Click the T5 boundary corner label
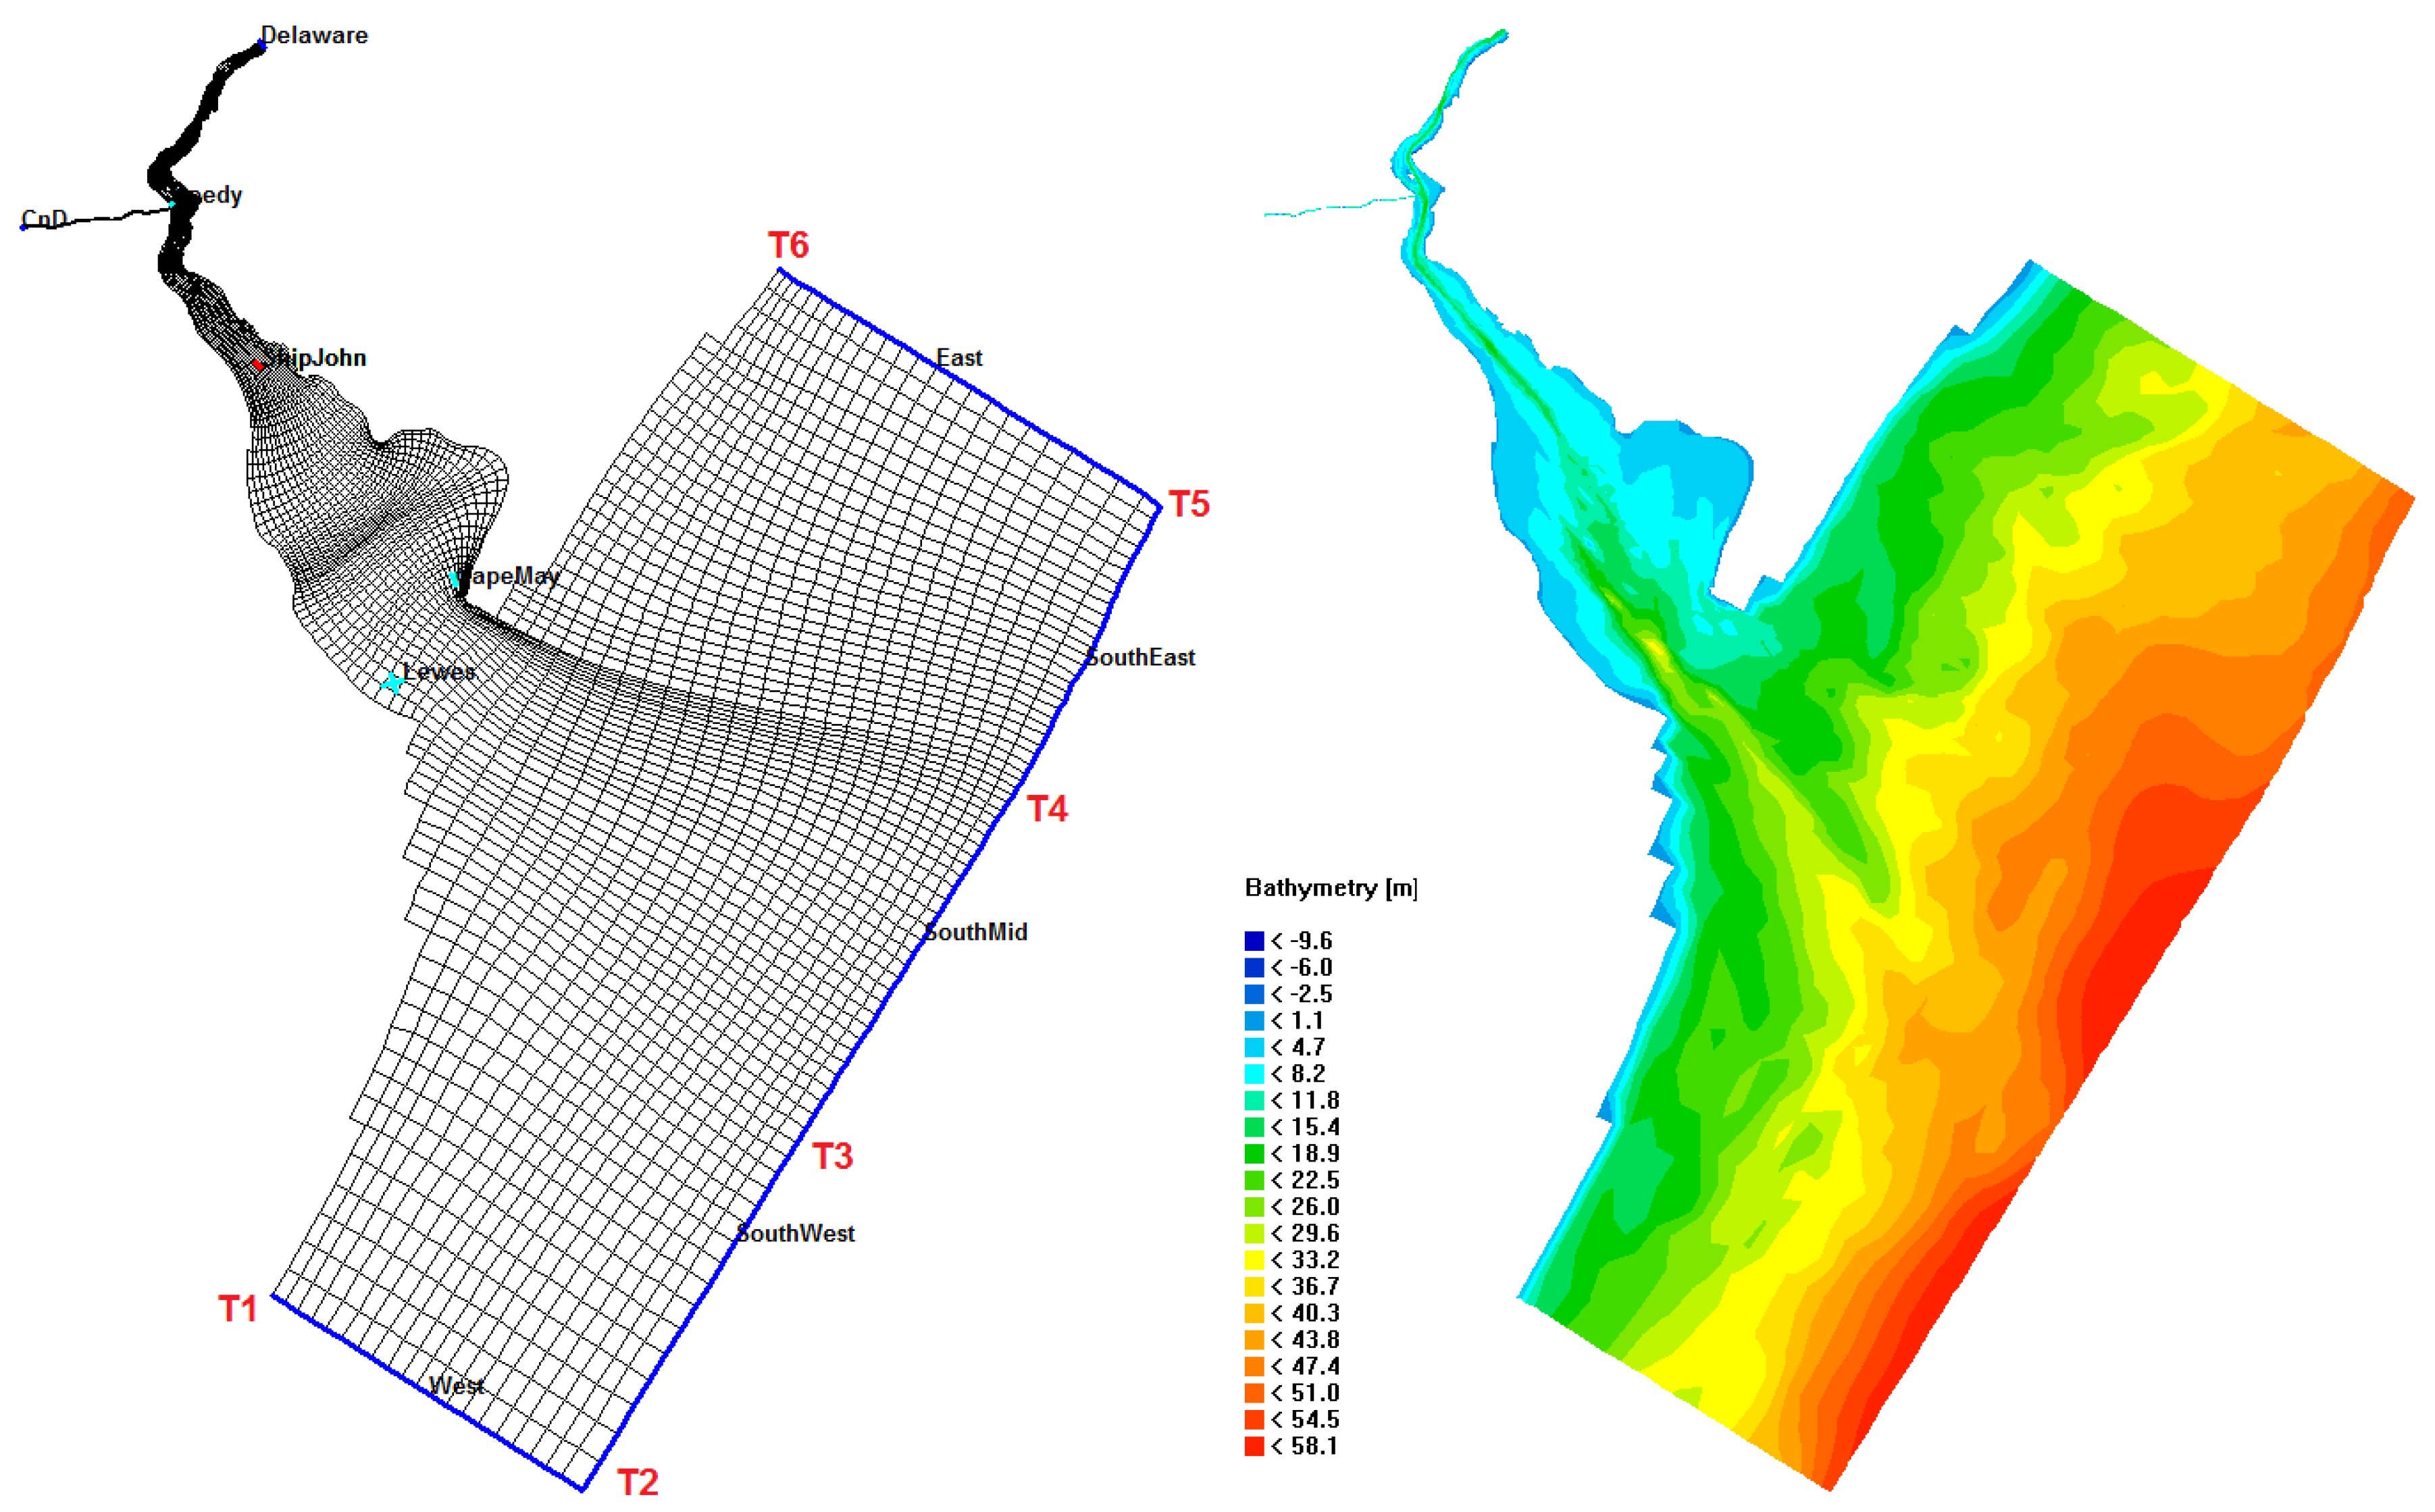 (1189, 504)
